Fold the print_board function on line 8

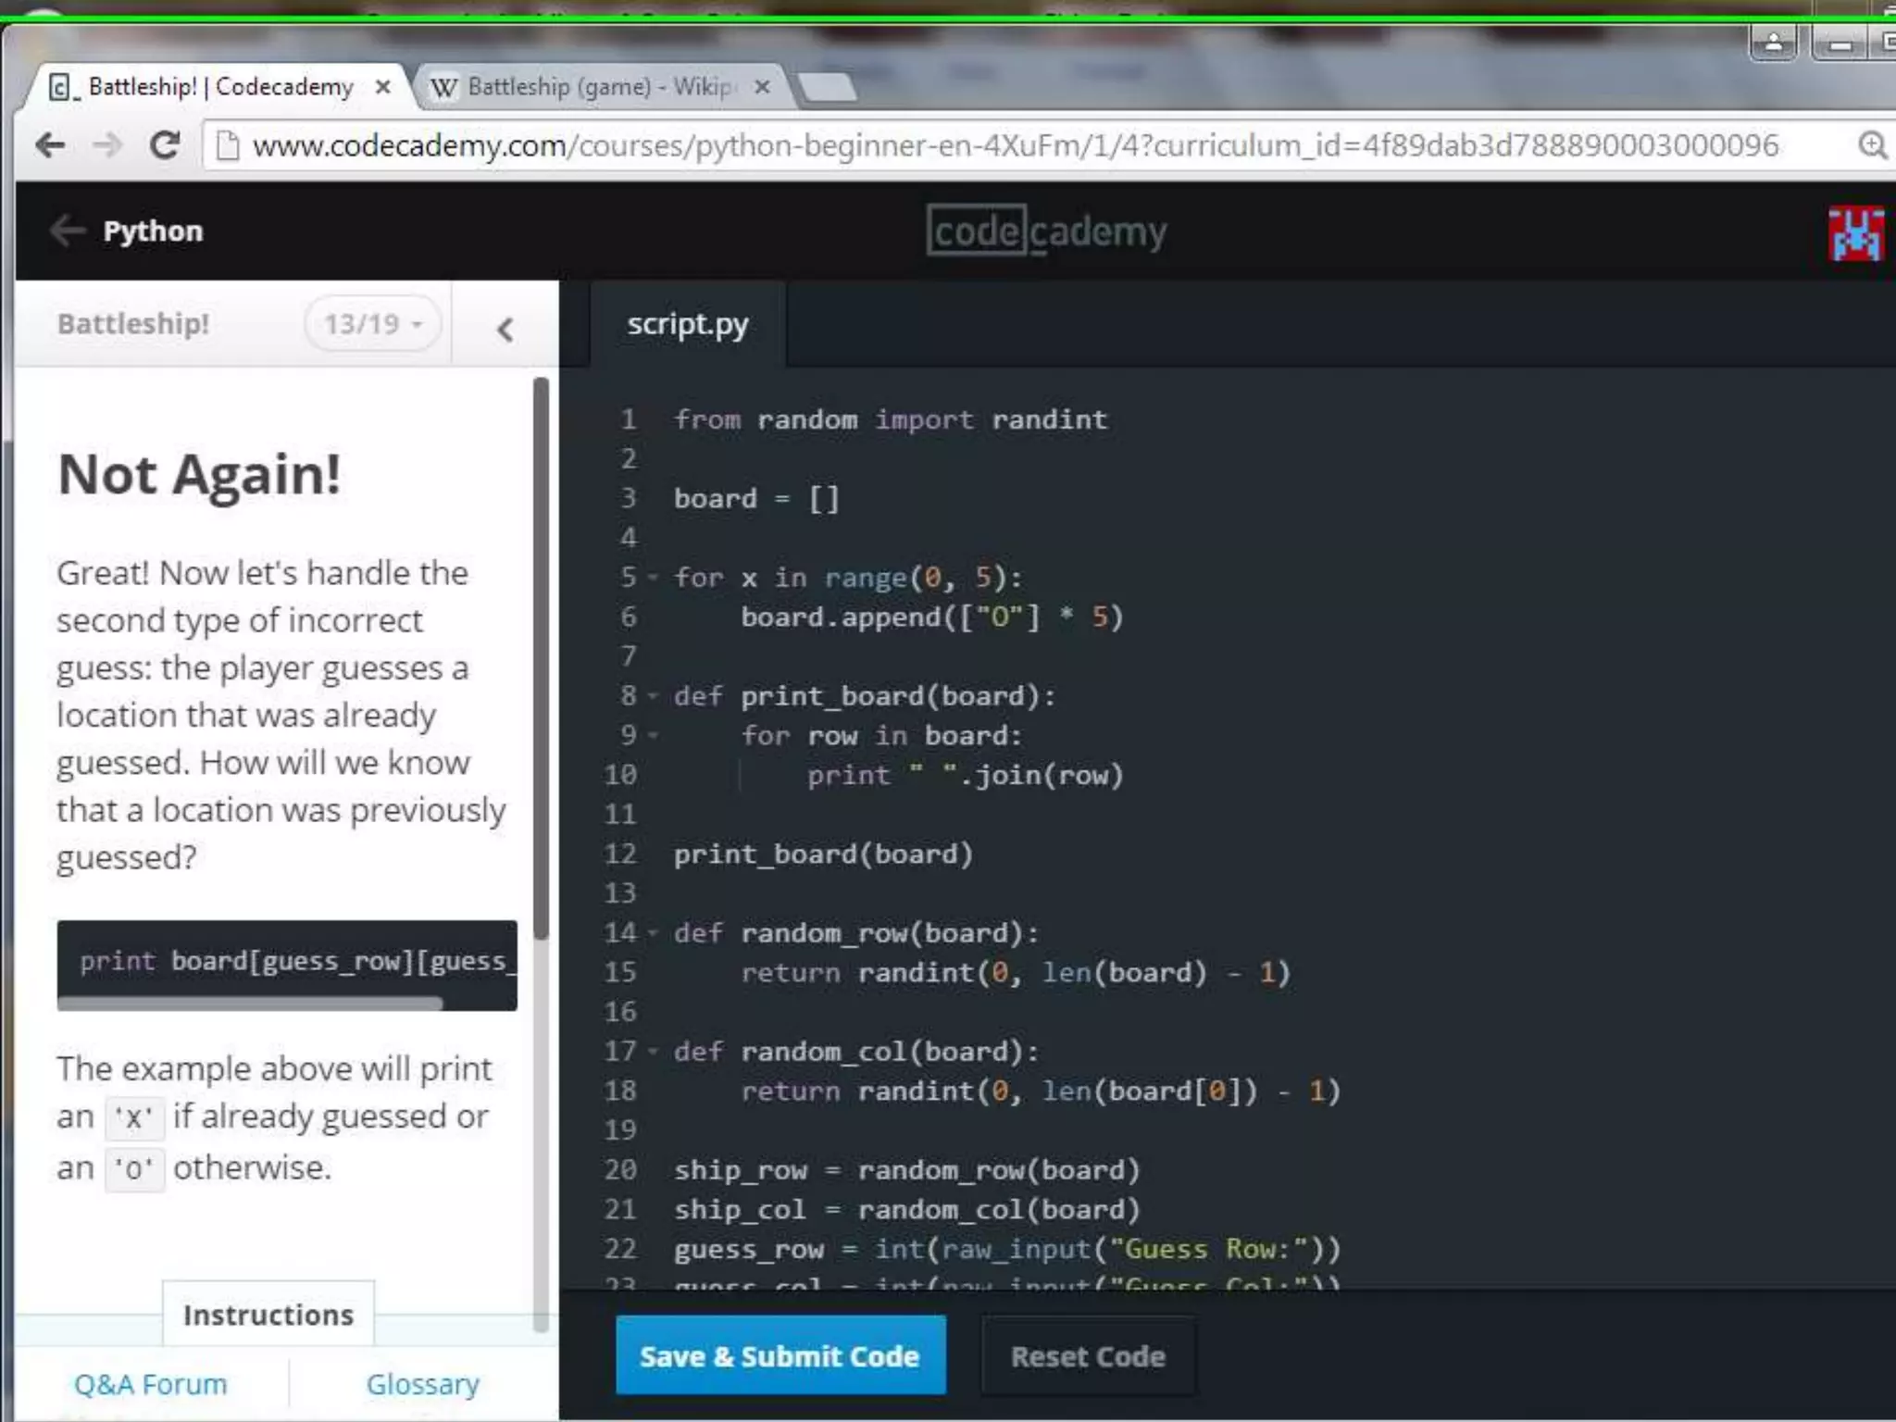point(653,696)
